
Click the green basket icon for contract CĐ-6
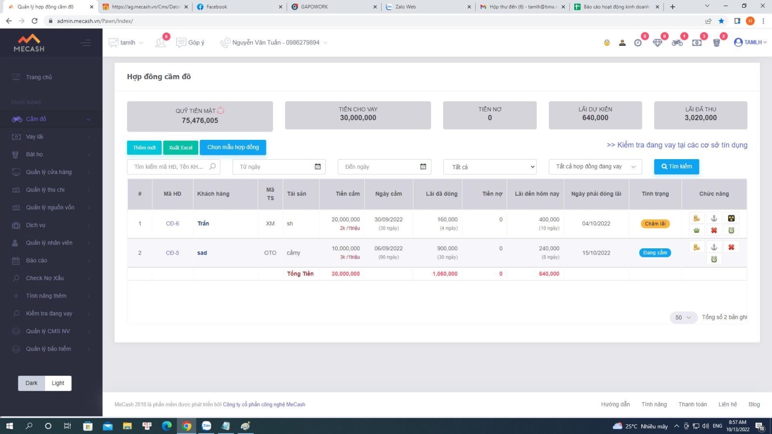(696, 231)
